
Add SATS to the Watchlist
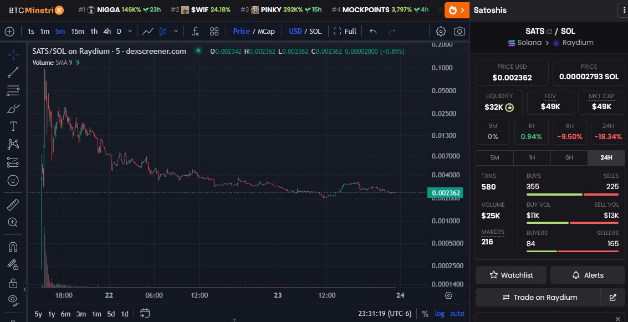click(x=511, y=275)
